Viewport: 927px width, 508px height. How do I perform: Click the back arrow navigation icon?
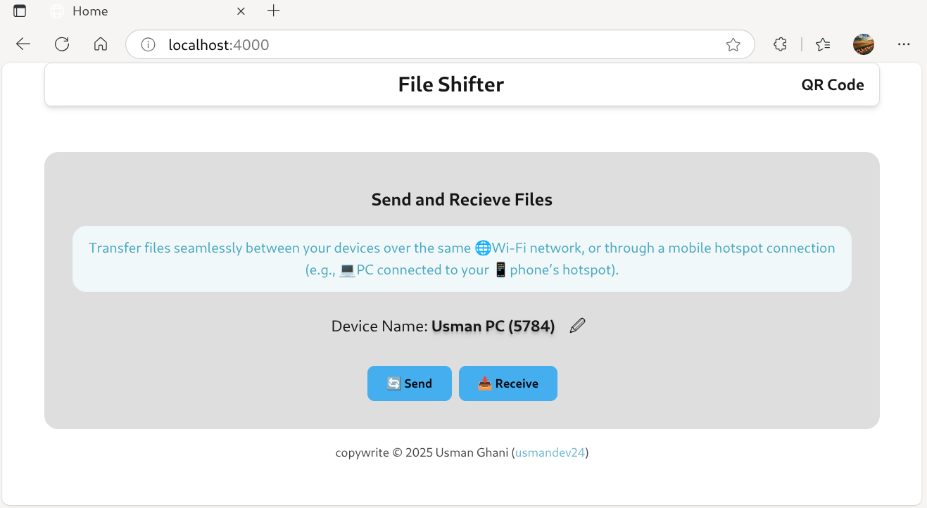(23, 44)
